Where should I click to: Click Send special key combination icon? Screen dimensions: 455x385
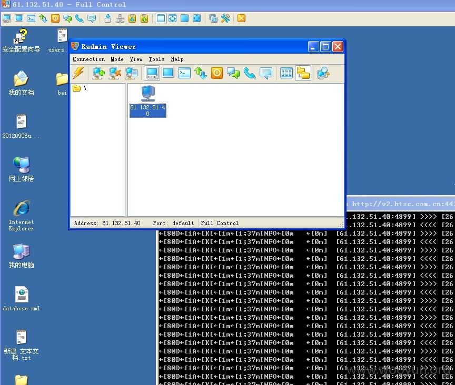tap(120, 18)
